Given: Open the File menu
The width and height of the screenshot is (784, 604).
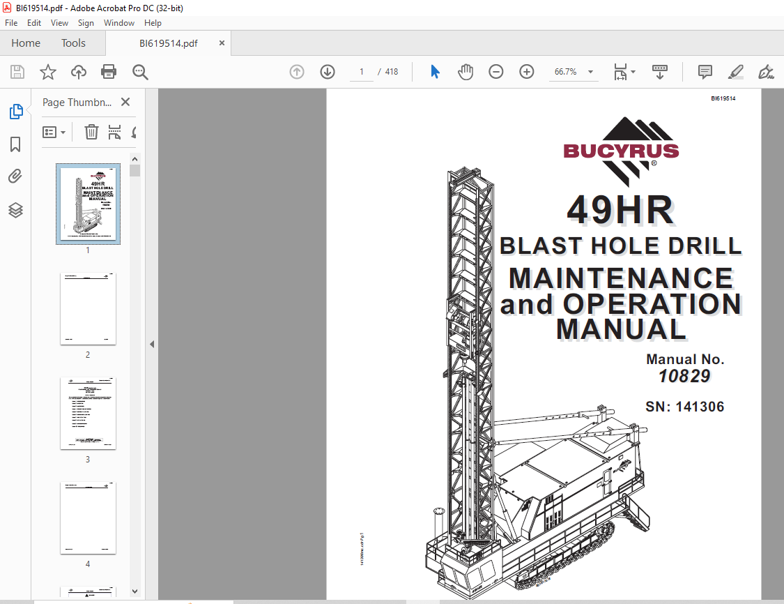Looking at the screenshot, I should coord(11,23).
